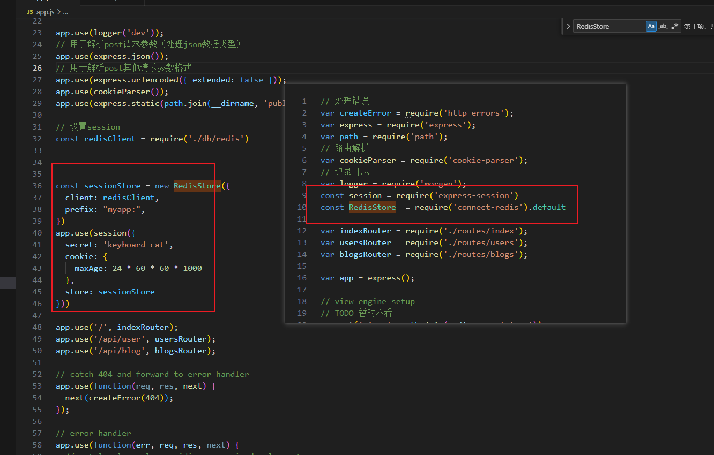Screen dimensions: 714x455
Task: Click 'store: sessionStore' on line 45
Action: coord(110,292)
